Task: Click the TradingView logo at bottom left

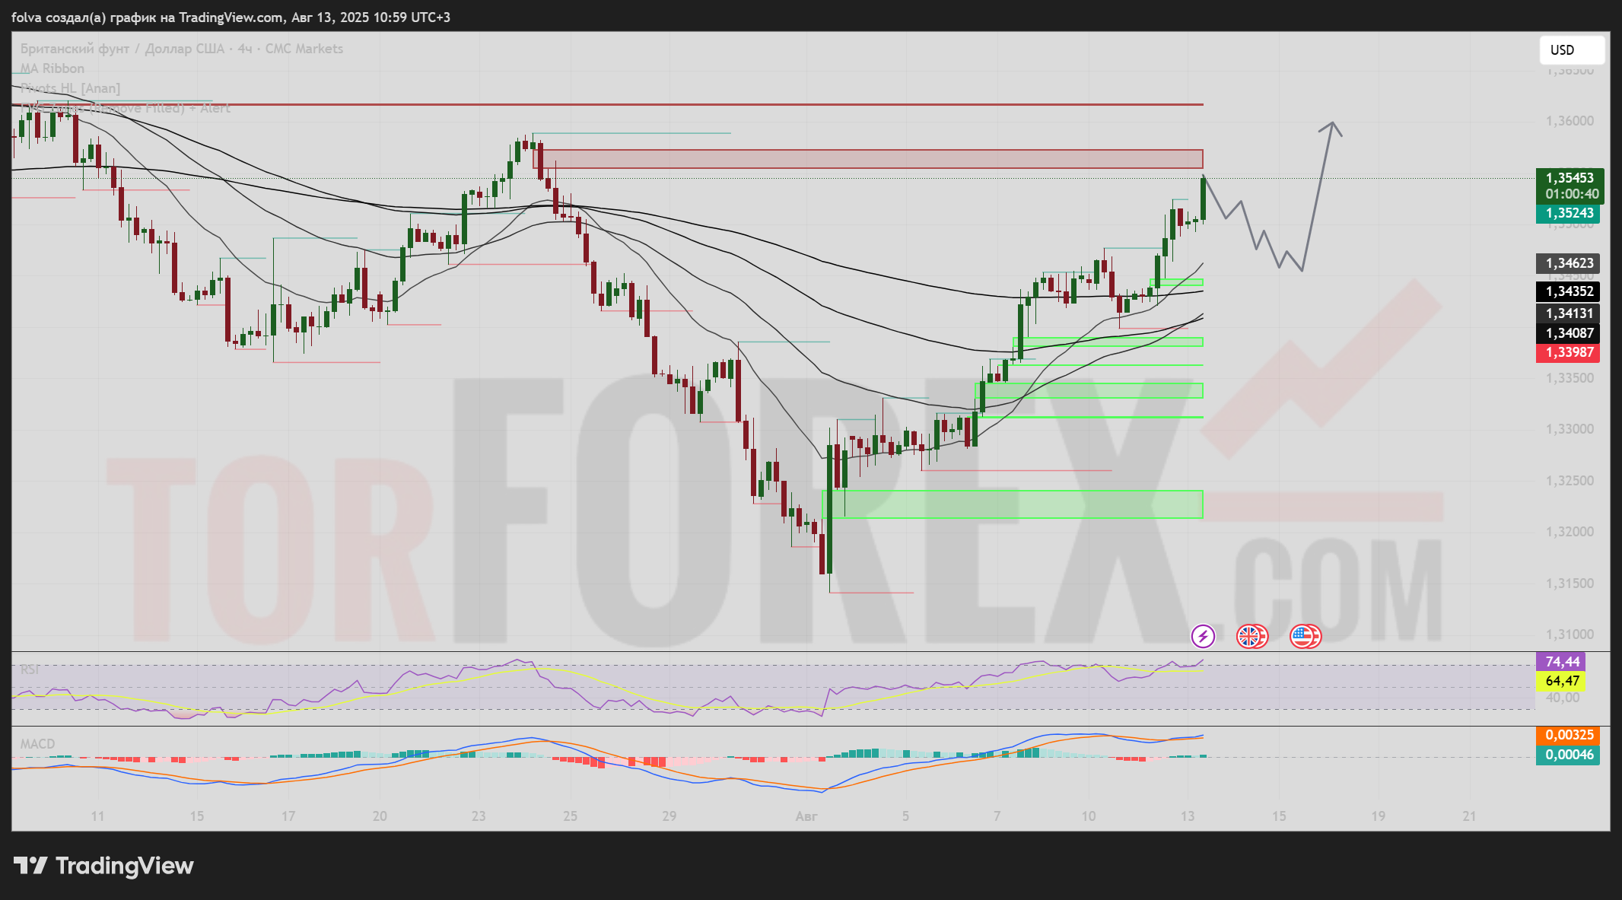Action: [104, 866]
